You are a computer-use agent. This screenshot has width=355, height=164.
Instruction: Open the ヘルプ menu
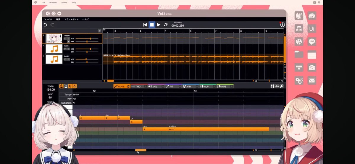pyautogui.click(x=85, y=19)
